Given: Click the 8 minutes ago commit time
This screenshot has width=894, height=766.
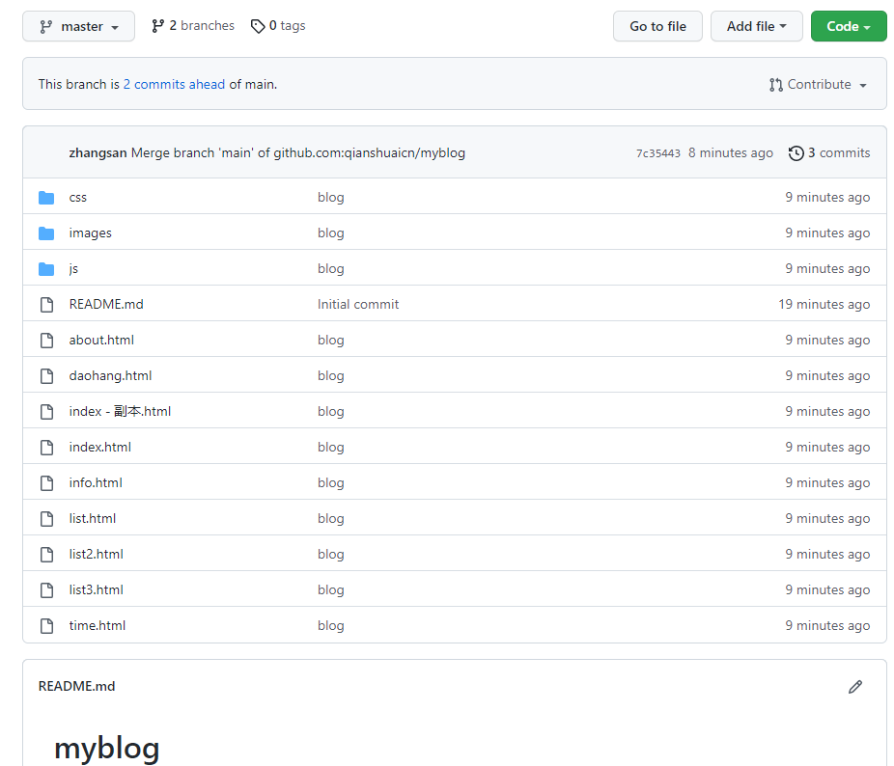Looking at the screenshot, I should [731, 152].
